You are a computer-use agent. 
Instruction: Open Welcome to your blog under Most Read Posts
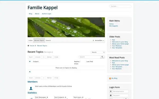pyautogui.click(x=120, y=61)
